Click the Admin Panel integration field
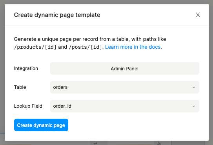 [x=125, y=68]
